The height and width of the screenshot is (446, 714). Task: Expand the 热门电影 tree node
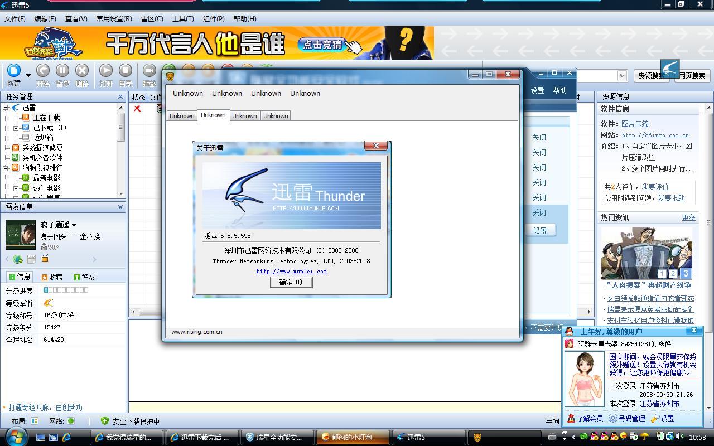(x=16, y=188)
